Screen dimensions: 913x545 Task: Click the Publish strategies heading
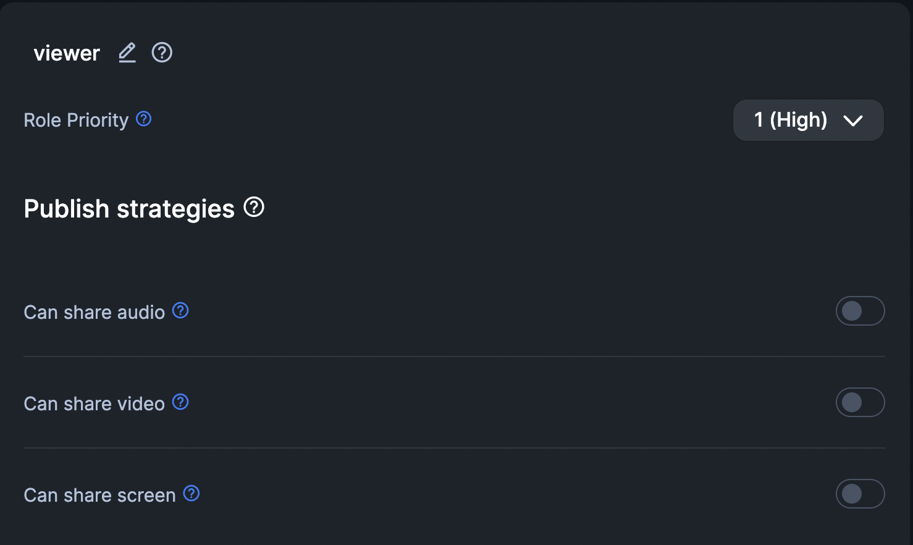(129, 209)
